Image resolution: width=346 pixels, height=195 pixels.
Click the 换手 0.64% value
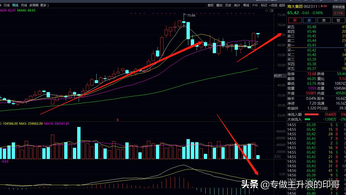pos(311,99)
